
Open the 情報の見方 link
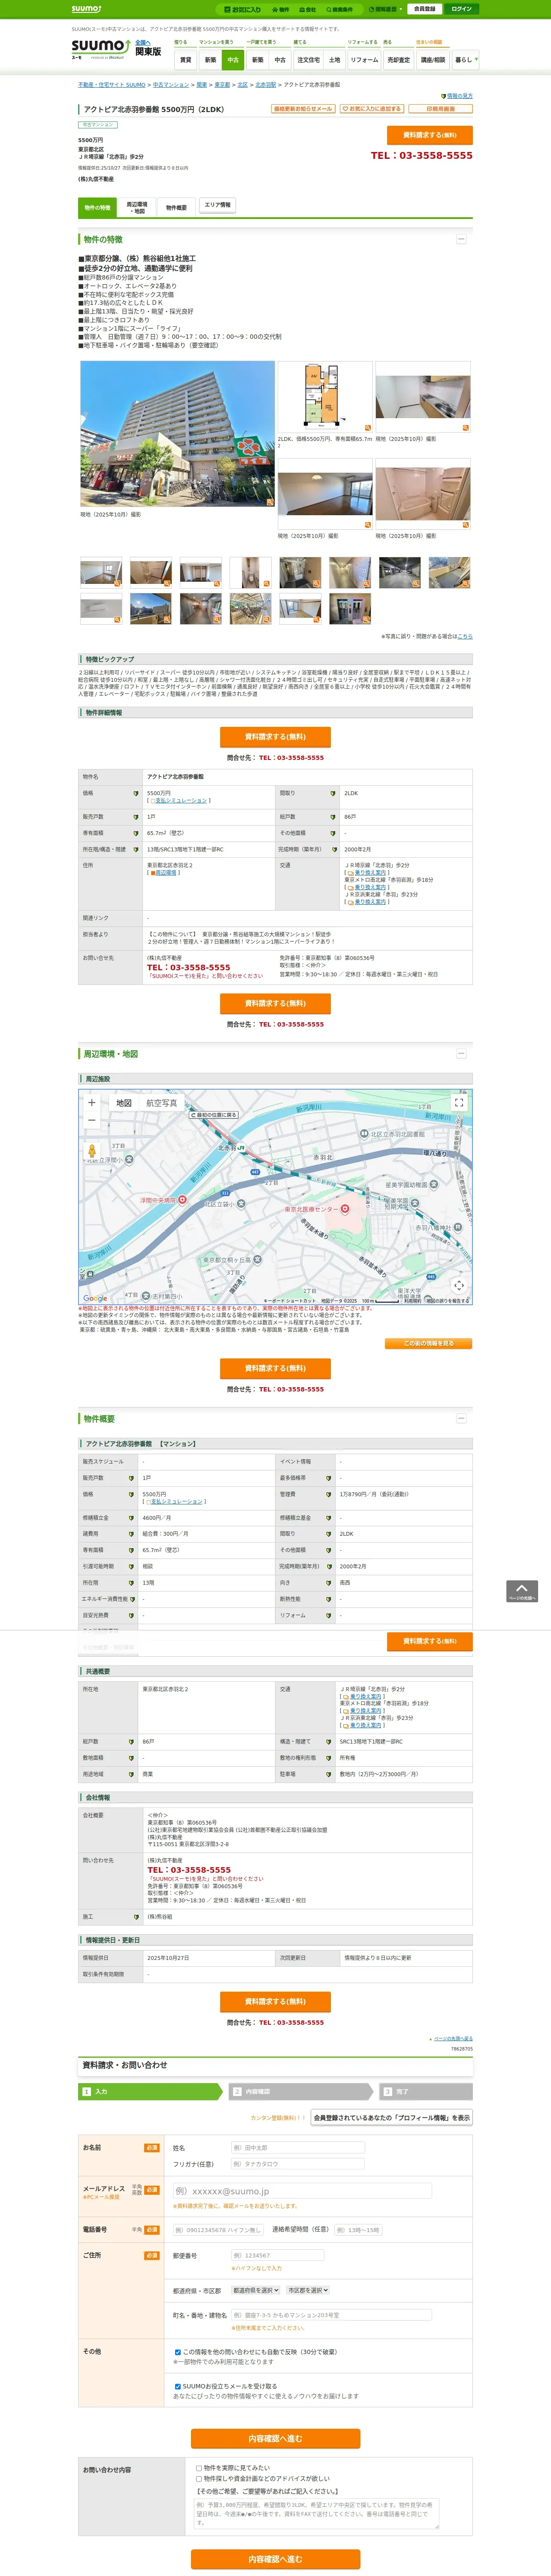[x=459, y=96]
